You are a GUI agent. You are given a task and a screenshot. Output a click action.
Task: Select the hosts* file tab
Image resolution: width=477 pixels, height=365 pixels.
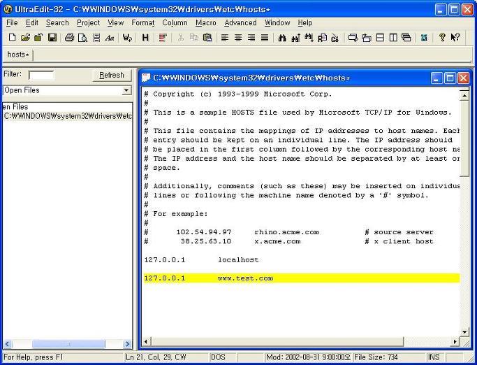click(x=18, y=55)
